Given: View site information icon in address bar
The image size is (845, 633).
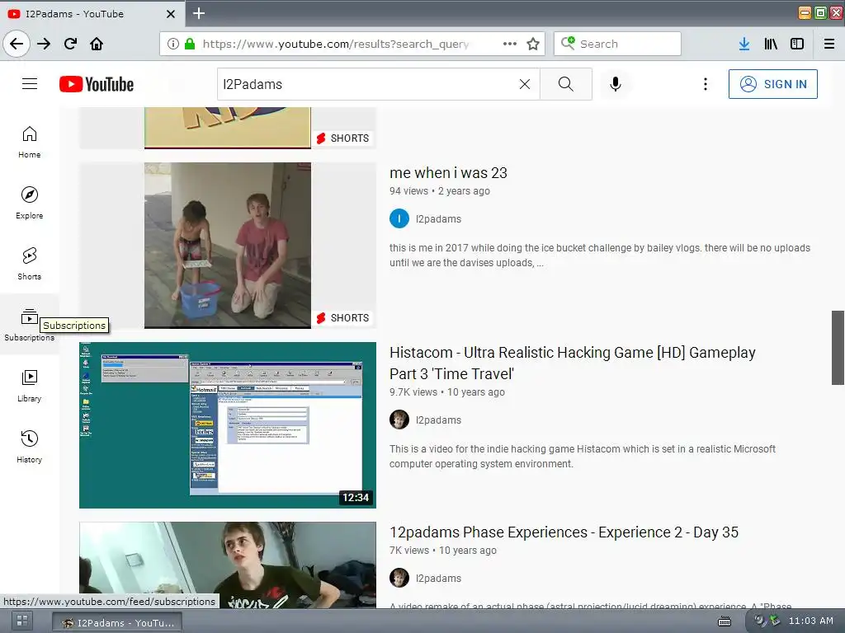Looking at the screenshot, I should point(173,44).
